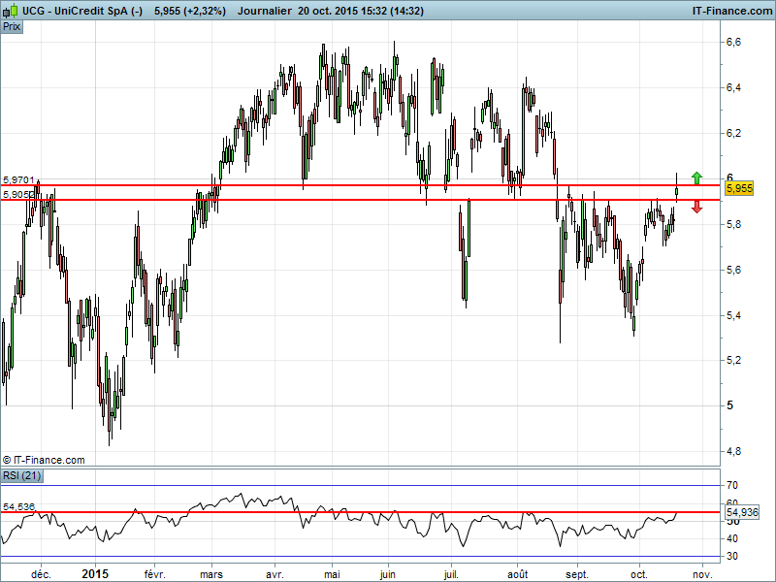
Task: Click the nov. month label
Action: click(x=702, y=574)
